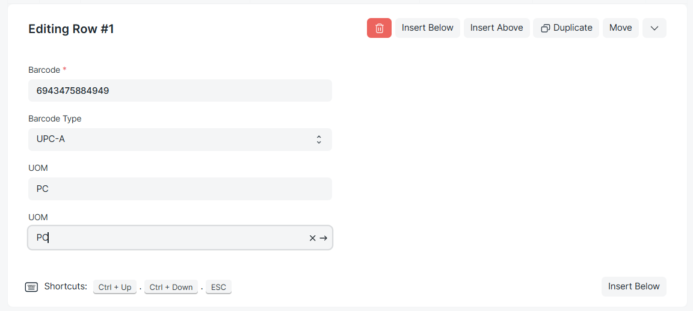Click the Ctrl + Up shortcut key
Viewport: 693px width, 311px height.
click(115, 288)
